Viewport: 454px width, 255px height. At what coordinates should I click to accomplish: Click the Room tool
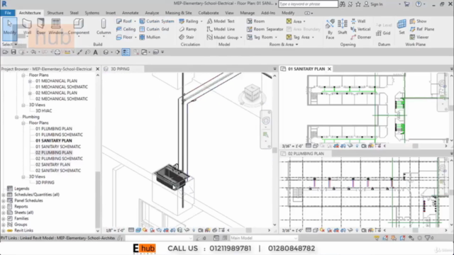255,21
